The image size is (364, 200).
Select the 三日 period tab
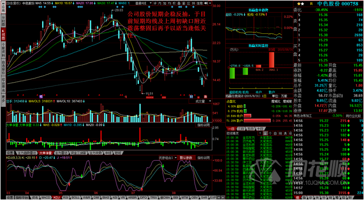pos(240,129)
